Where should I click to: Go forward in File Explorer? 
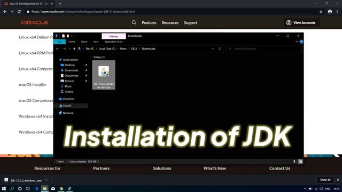point(64,49)
